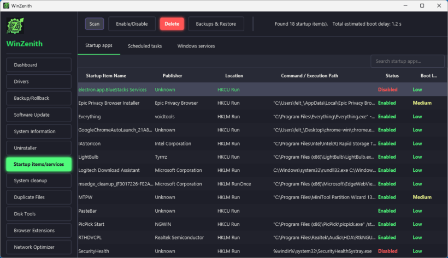Open the Uninstaller page
The height and width of the screenshot is (258, 448).
click(39, 148)
